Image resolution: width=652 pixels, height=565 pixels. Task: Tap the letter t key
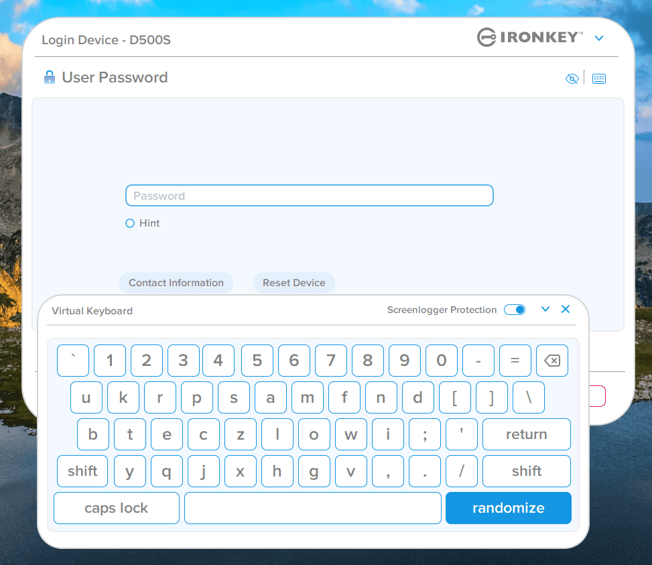click(x=130, y=434)
